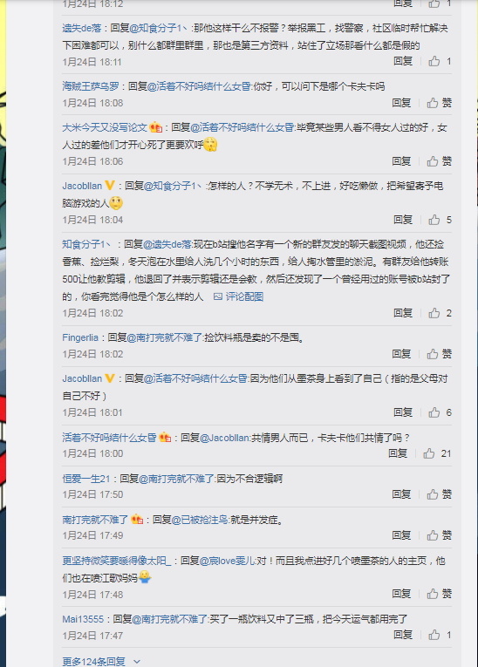Reply to the Fingerlia comment
The image size is (478, 667).
(401, 354)
